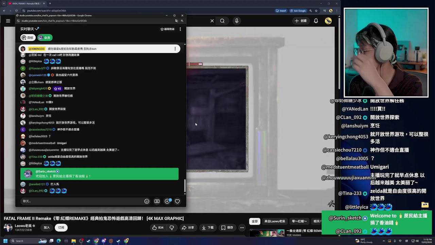Click the main window site info icon
This screenshot has width=435, height=245.
(23, 11)
